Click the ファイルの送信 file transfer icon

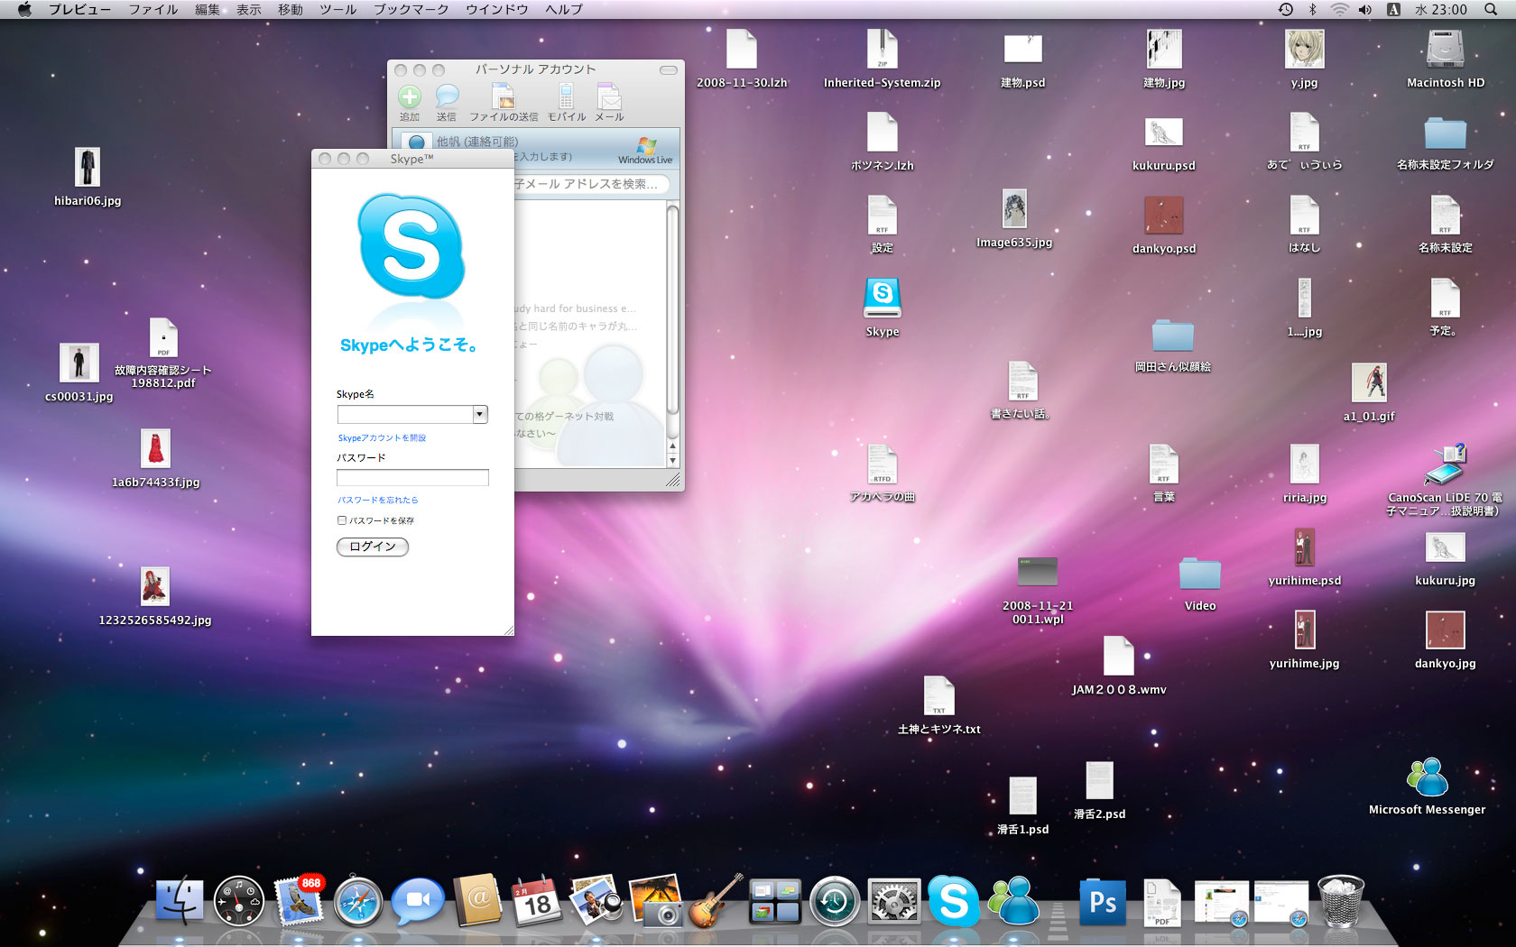(x=503, y=97)
